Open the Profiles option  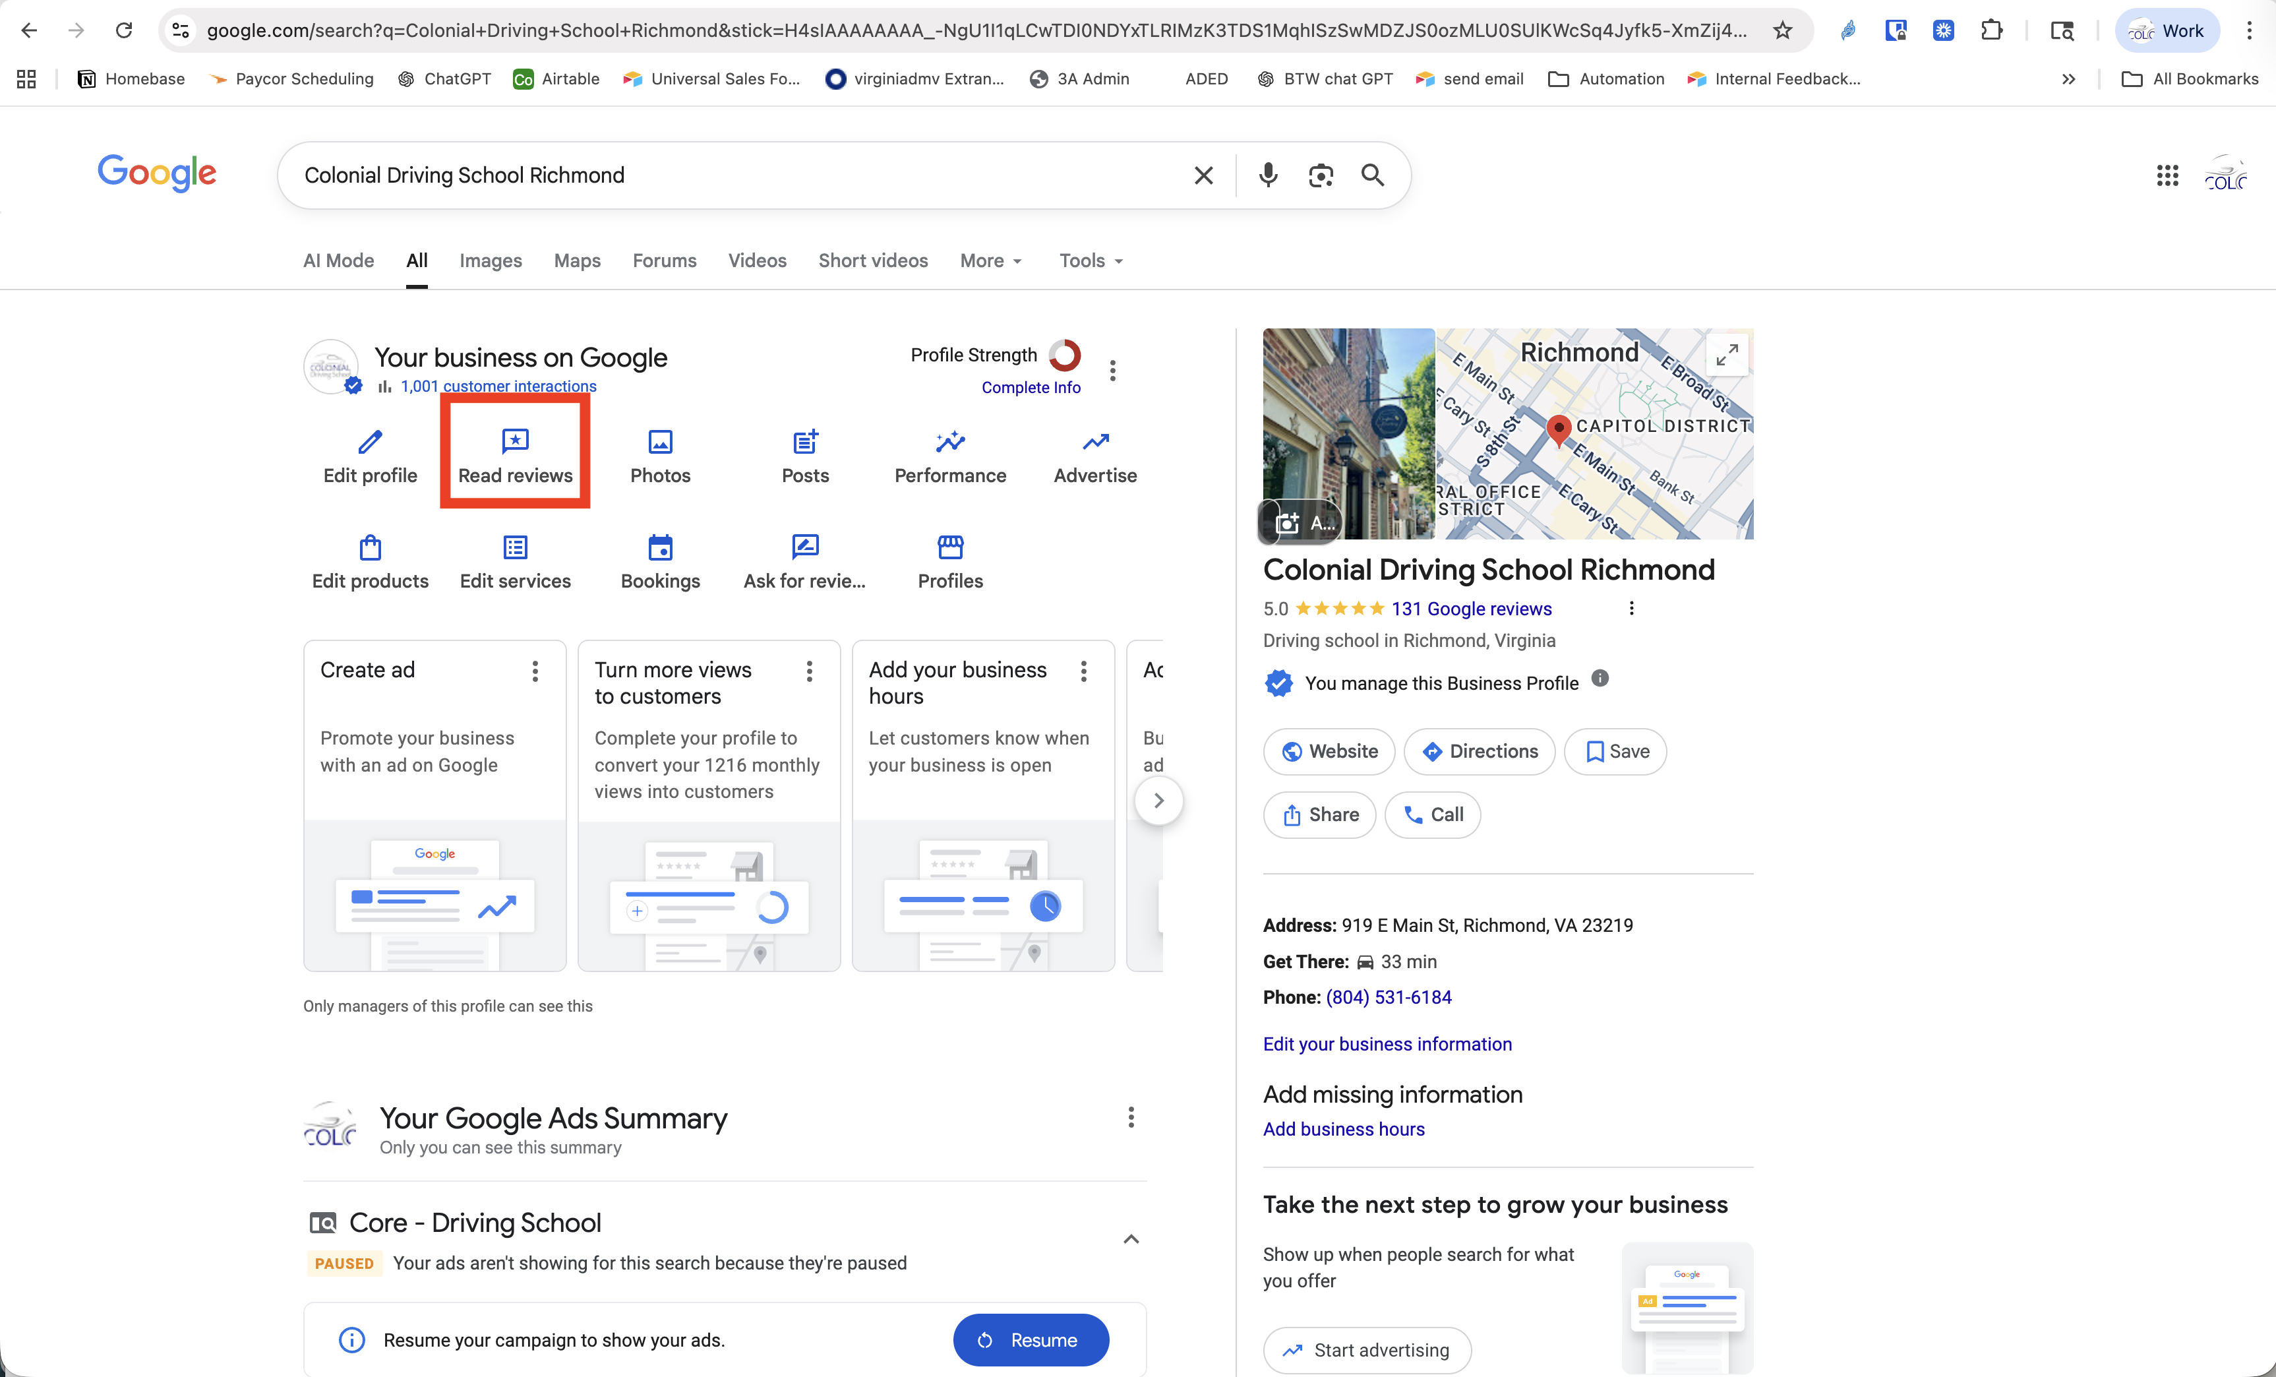click(x=951, y=563)
